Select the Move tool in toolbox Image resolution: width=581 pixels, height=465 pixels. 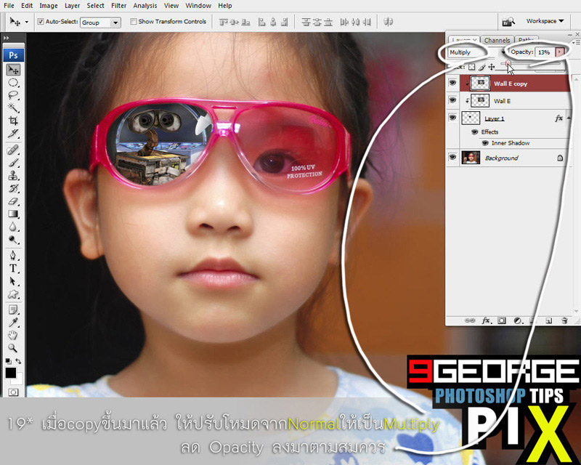tap(13, 70)
